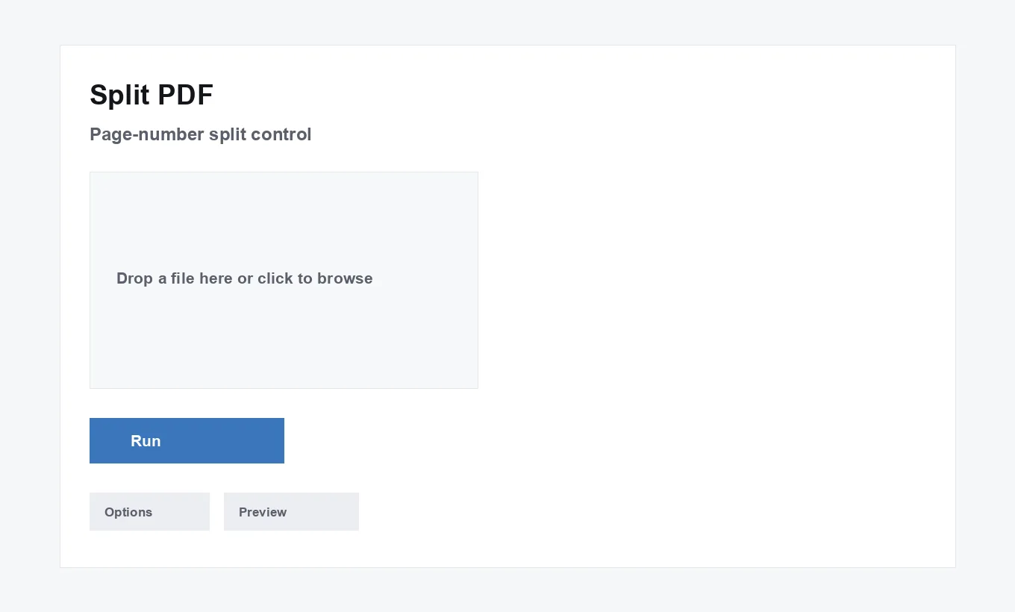The width and height of the screenshot is (1015, 612).
Task: Start the PDF split with Run
Action: tap(187, 440)
